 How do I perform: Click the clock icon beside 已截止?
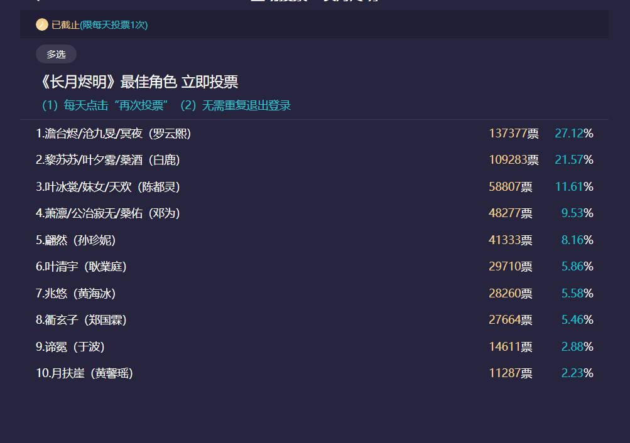point(42,24)
